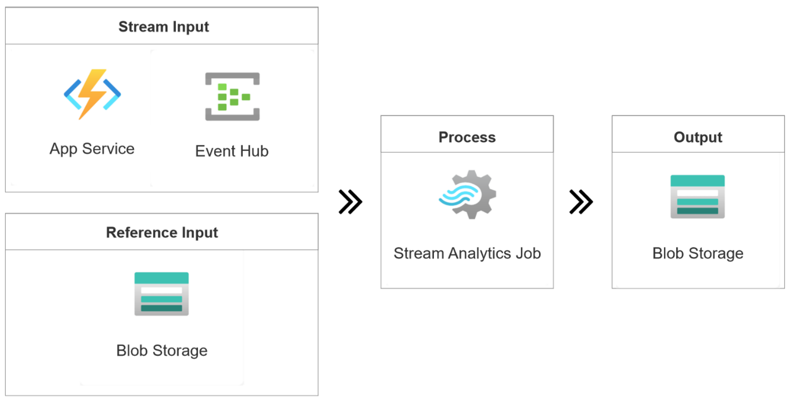This screenshot has height=403, width=792.
Task: Click the Reference Input Blob Storage icon
Action: coord(162,294)
